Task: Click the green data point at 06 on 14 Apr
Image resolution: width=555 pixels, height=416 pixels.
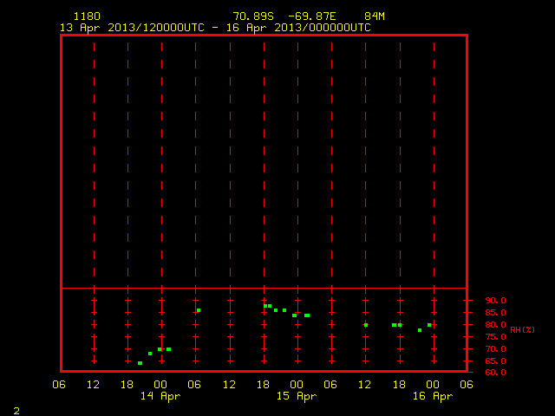Action: [x=199, y=310]
